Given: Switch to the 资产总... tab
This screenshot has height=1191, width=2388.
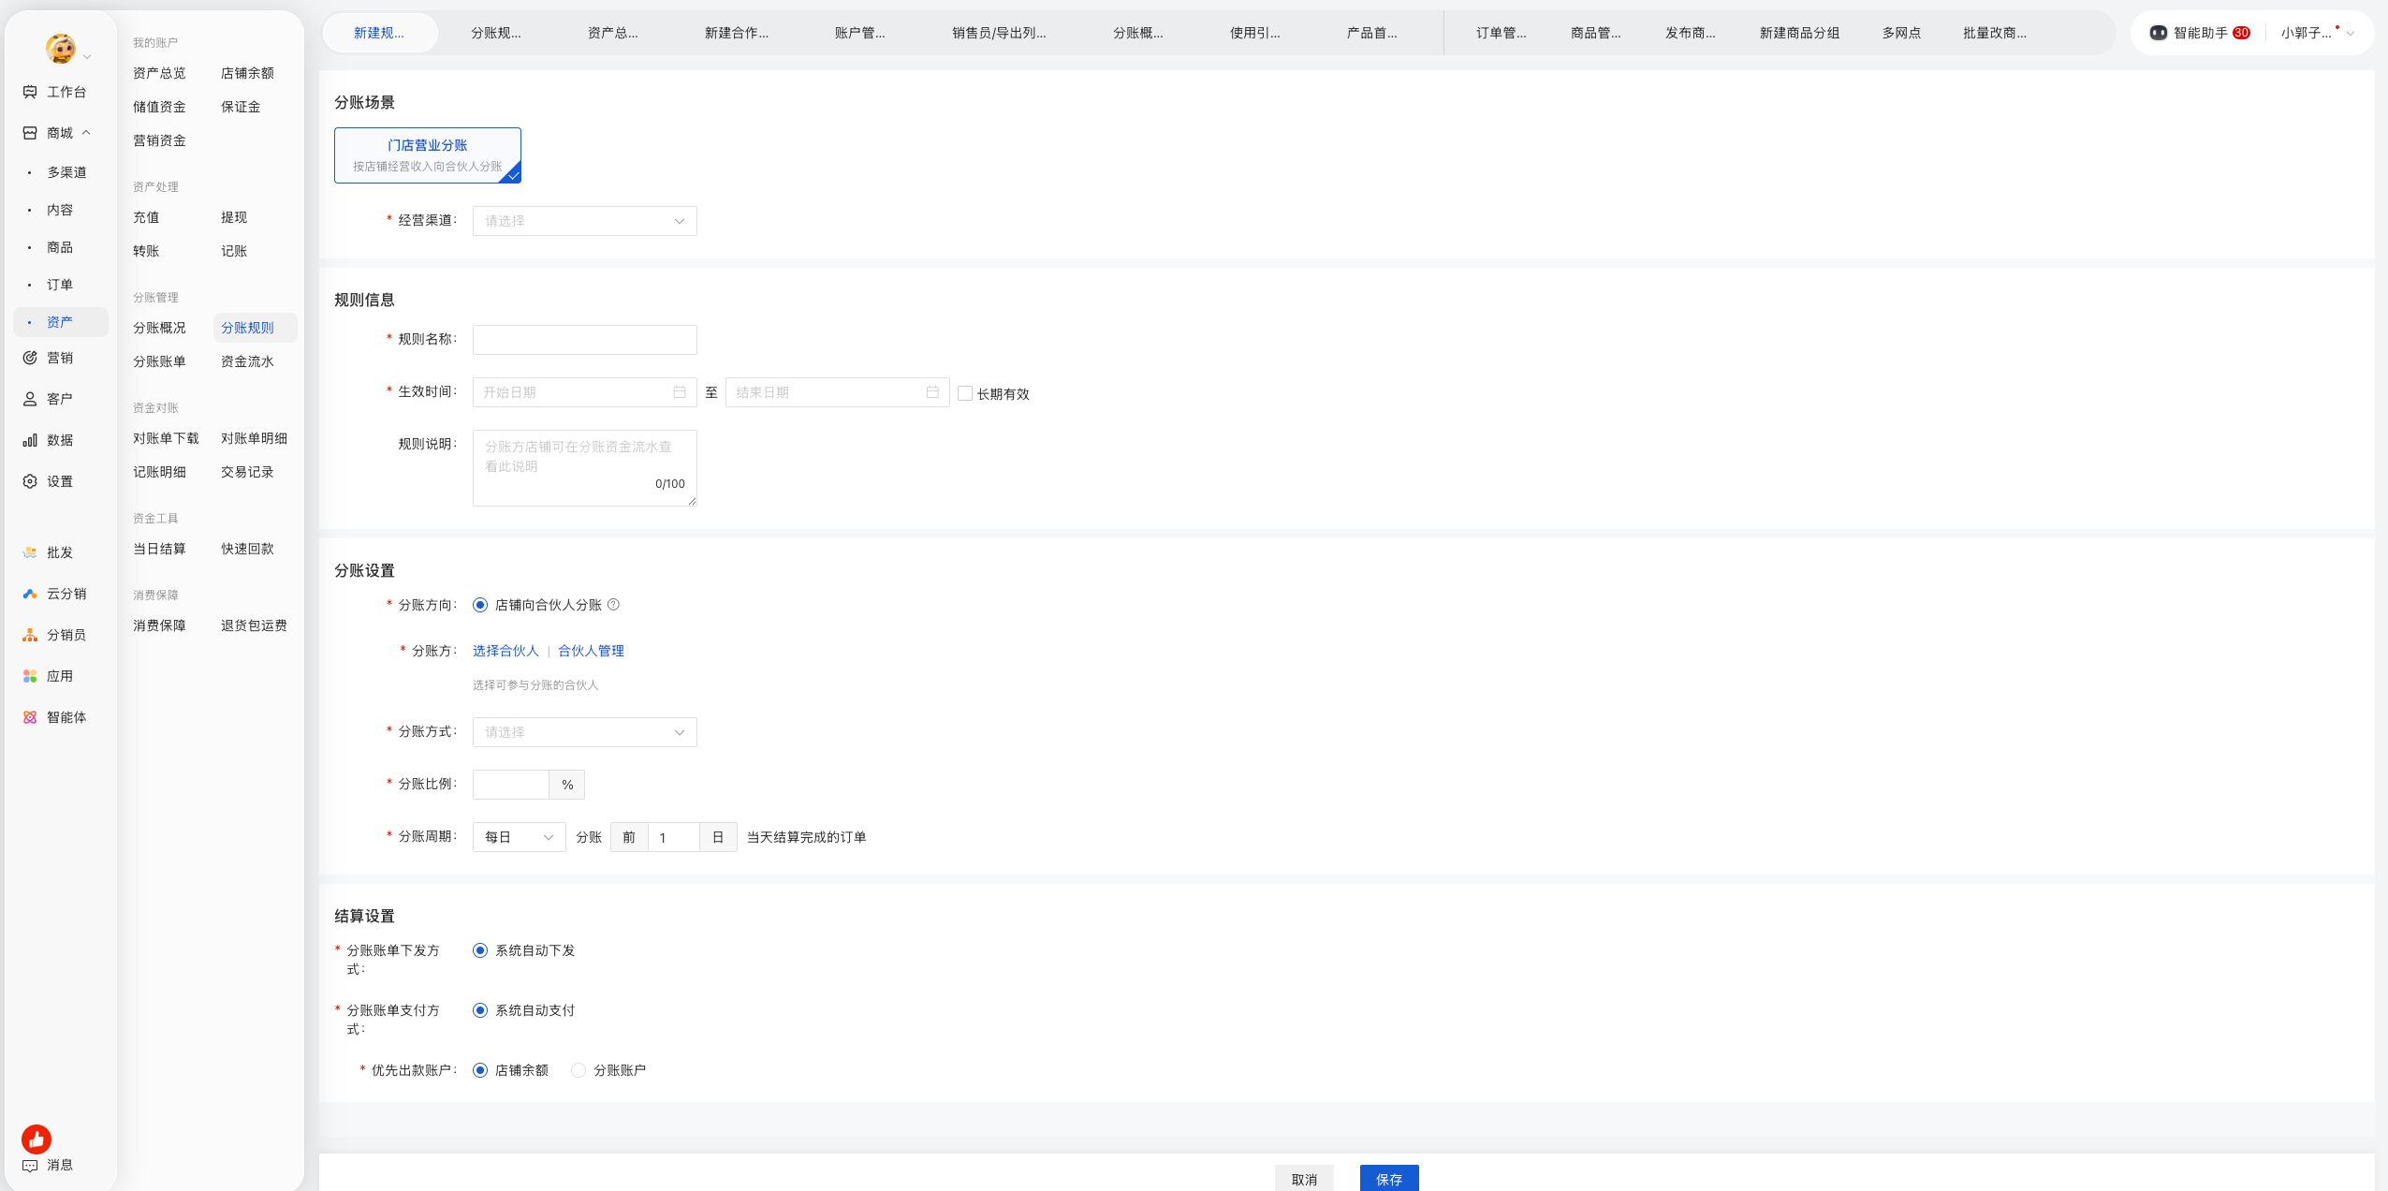Looking at the screenshot, I should [x=612, y=33].
